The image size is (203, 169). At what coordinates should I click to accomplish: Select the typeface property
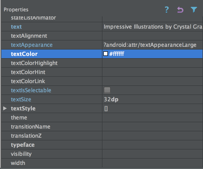pyautogui.click(x=23, y=145)
